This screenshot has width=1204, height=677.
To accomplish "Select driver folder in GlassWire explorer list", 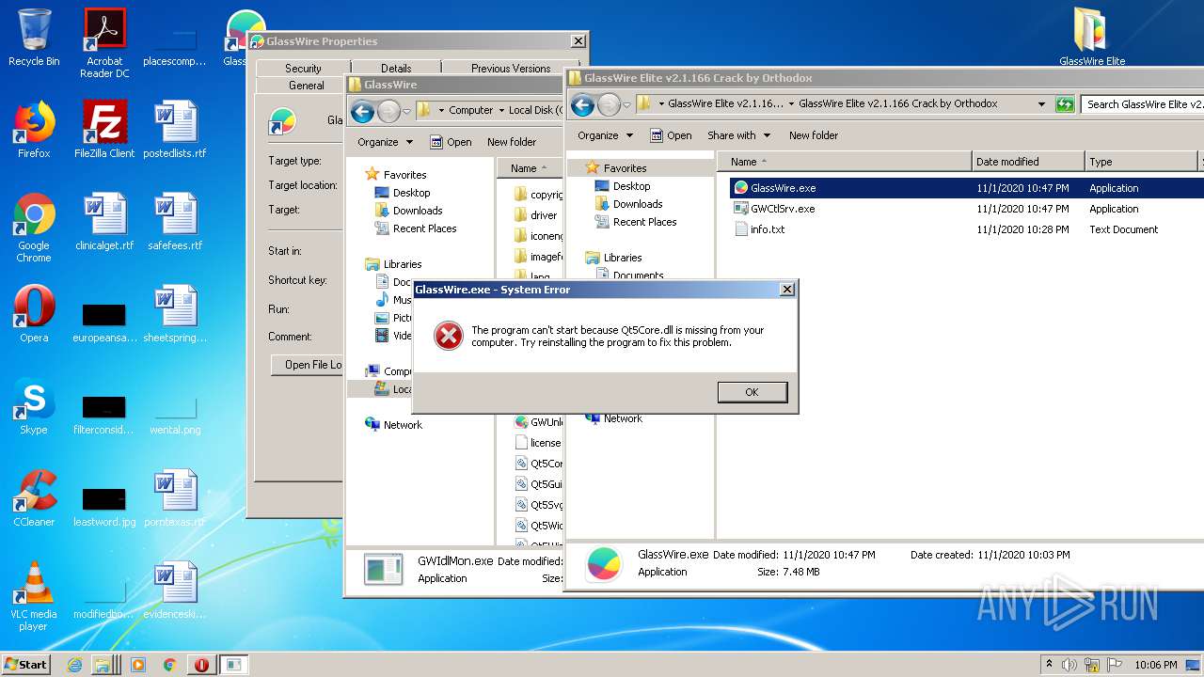I will (x=544, y=215).
